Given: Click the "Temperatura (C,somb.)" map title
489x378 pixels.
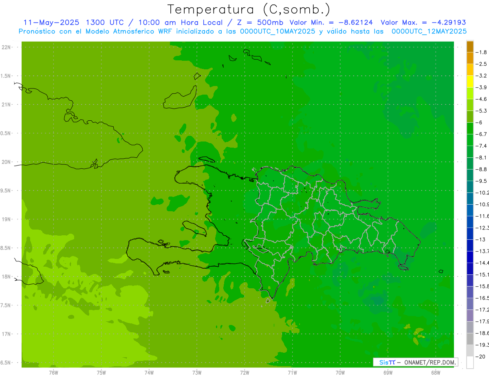Looking at the screenshot, I should pyautogui.click(x=249, y=9).
